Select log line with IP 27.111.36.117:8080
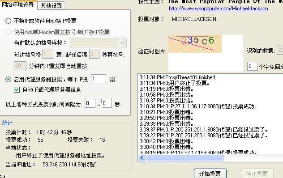The width and height of the screenshot is (283, 178). pos(198,106)
